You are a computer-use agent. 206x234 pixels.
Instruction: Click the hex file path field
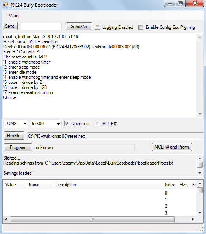pos(115,136)
